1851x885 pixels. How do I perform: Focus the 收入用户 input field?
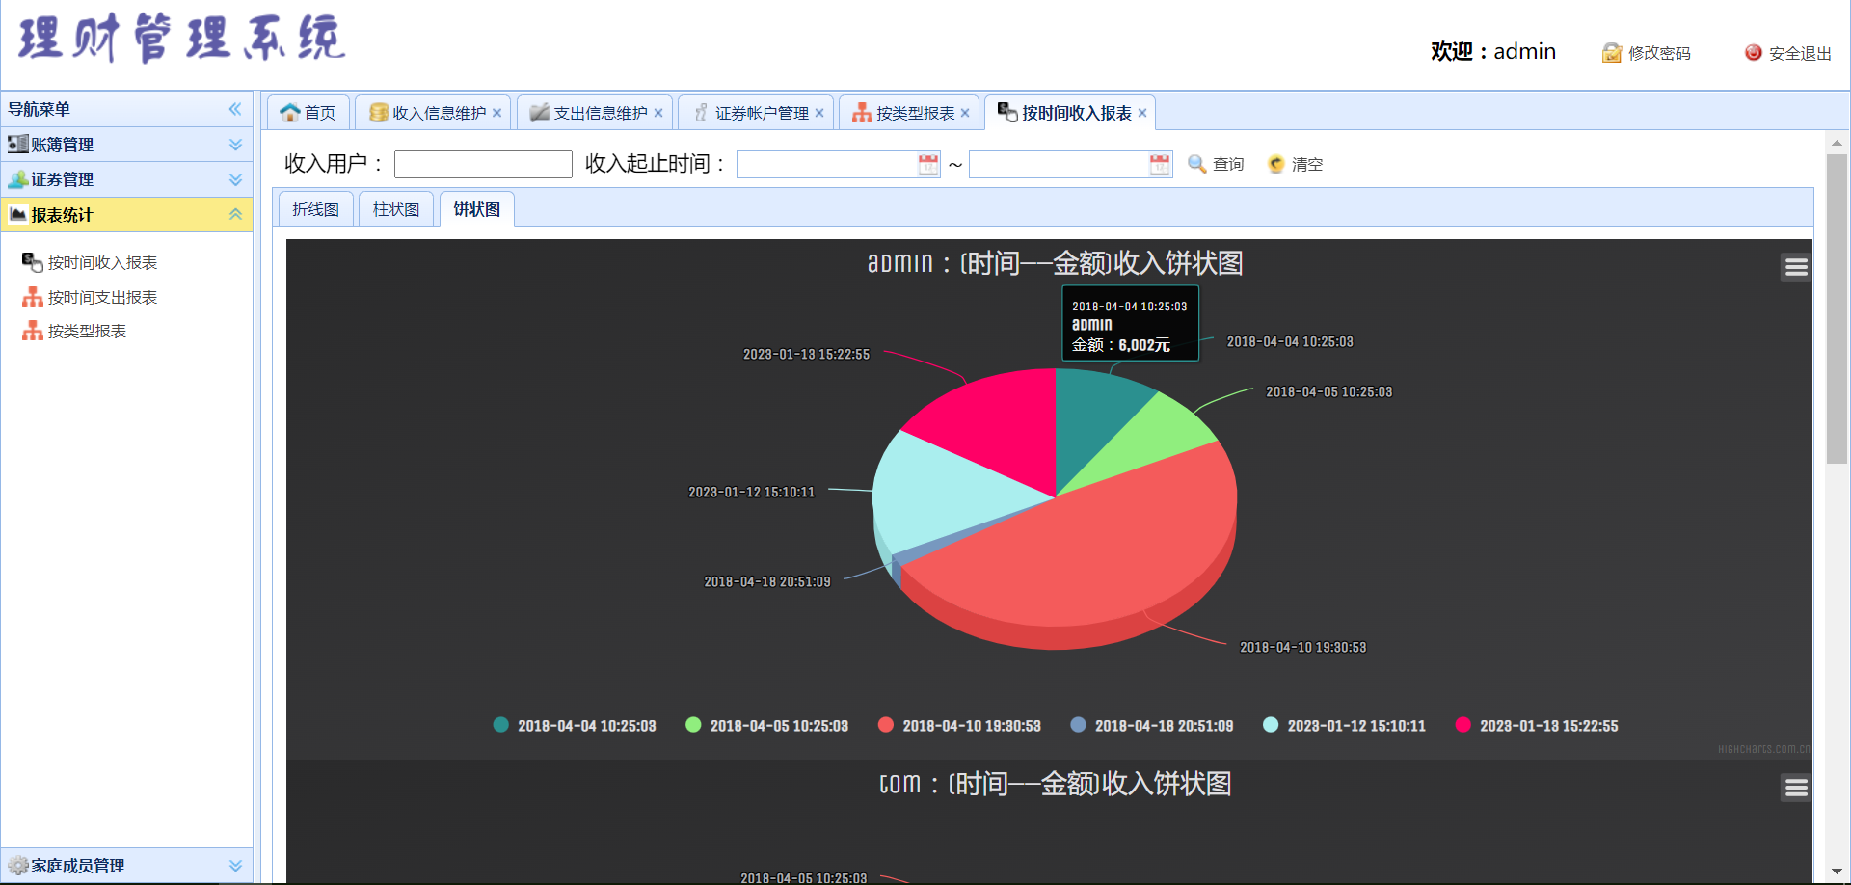[x=483, y=164]
